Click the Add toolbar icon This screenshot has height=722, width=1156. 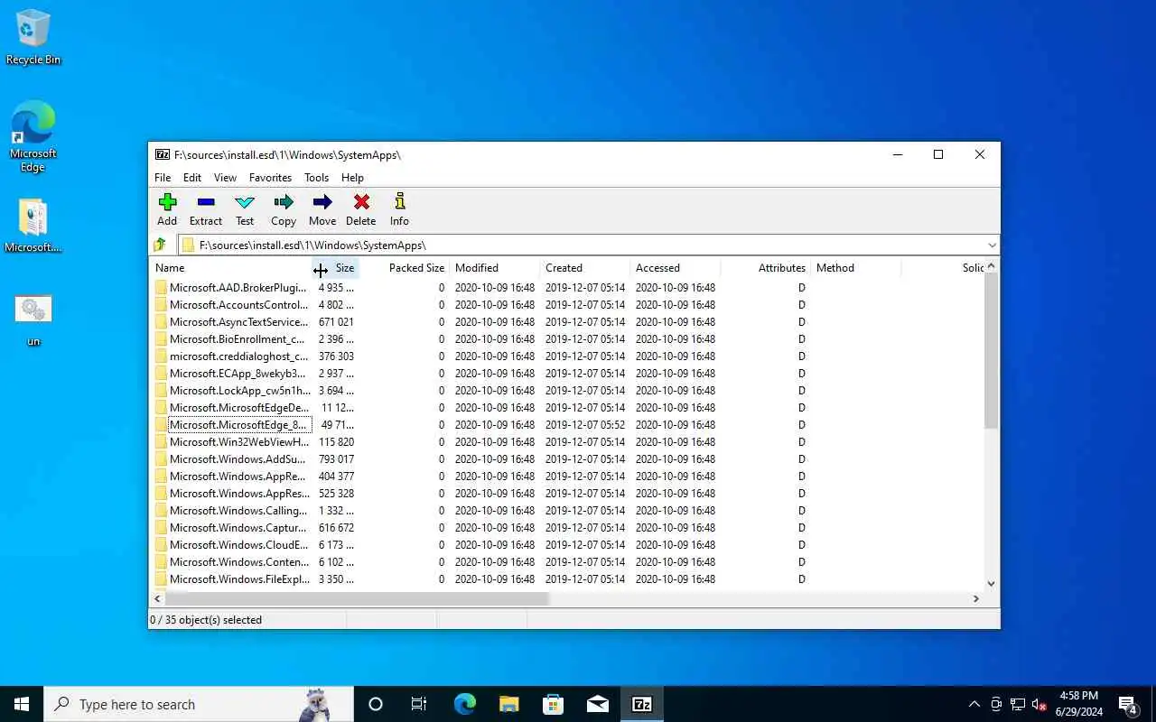(167, 209)
